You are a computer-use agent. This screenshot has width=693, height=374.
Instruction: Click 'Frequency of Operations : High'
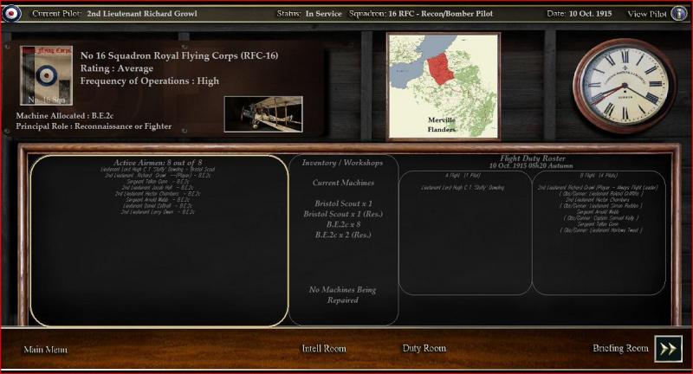click(149, 81)
